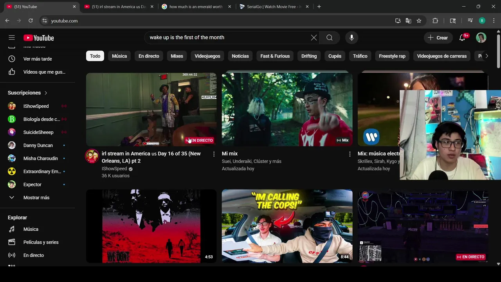Viewport: 501px width, 282px height.
Task: Click the Música note icon in Explorar
Action: point(12,229)
